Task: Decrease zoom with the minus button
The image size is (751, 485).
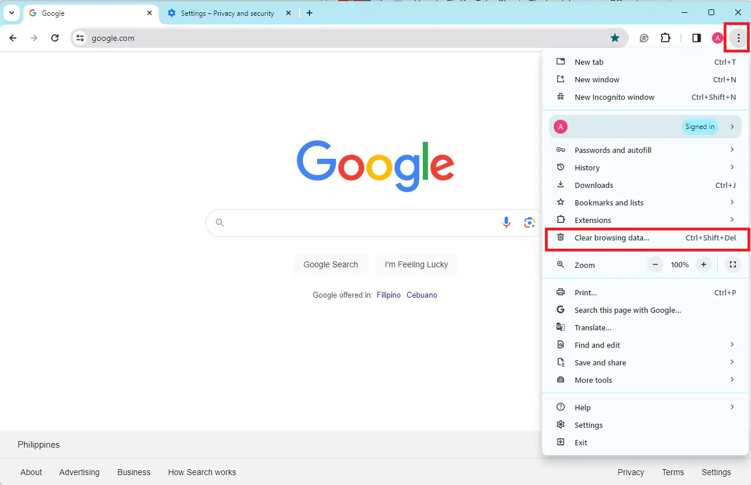Action: coord(655,264)
